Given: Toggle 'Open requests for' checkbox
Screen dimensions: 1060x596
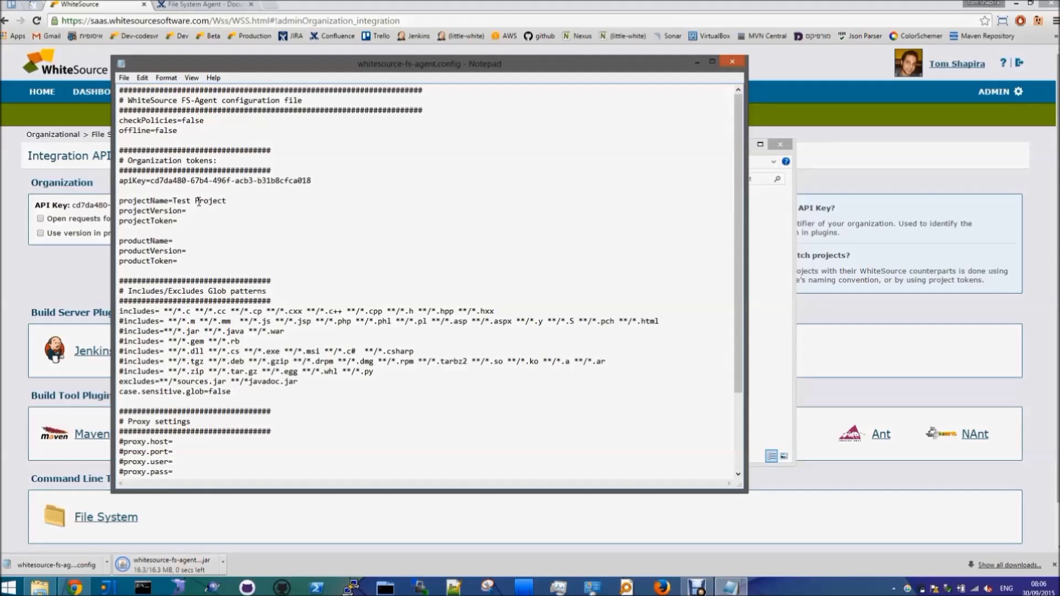Looking at the screenshot, I should point(40,219).
